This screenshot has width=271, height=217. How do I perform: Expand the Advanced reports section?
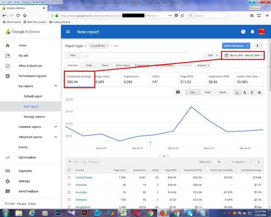click(x=55, y=137)
